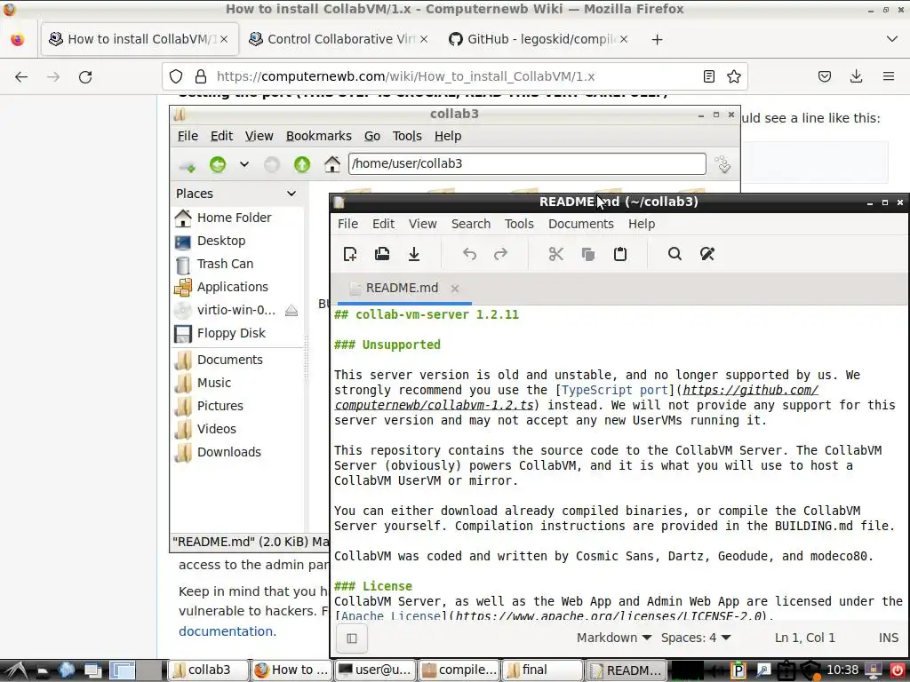
Task: Expand the list all tabs chevron
Action: [892, 39]
